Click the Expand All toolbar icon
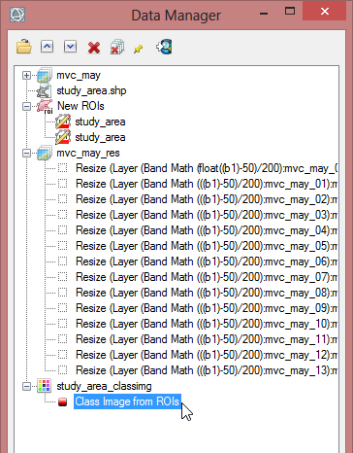Image resolution: width=353 pixels, height=453 pixels. (70, 47)
